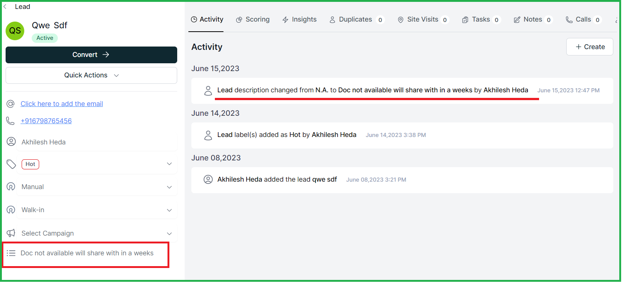Go back using the arrow beside Lead
This screenshot has height=284, width=623.
click(5, 7)
